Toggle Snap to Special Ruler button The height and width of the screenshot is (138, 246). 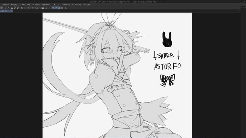point(56,8)
